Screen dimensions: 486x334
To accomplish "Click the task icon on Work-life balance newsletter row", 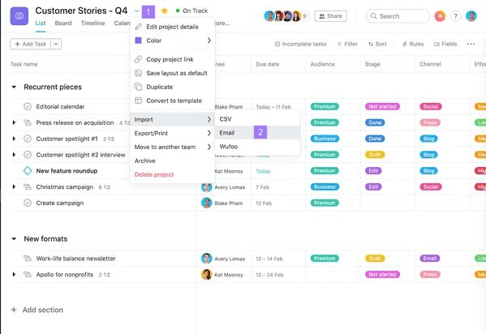I will coord(28,259).
